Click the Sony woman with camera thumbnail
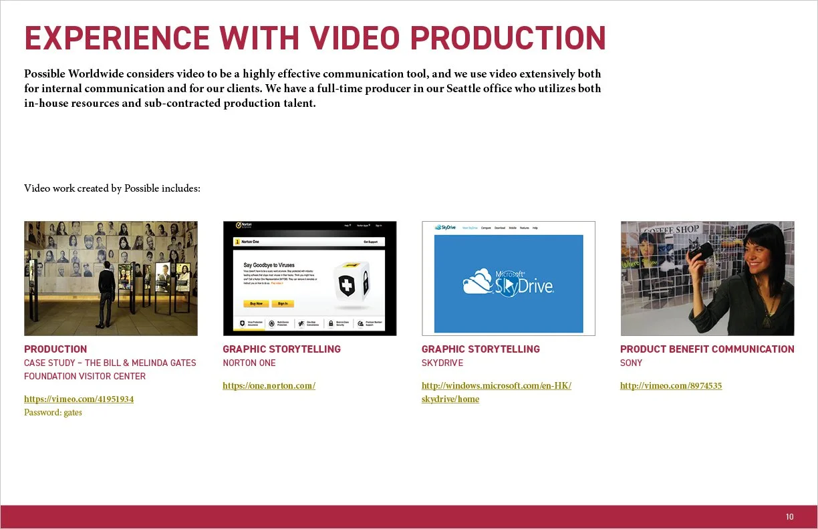 (707, 279)
